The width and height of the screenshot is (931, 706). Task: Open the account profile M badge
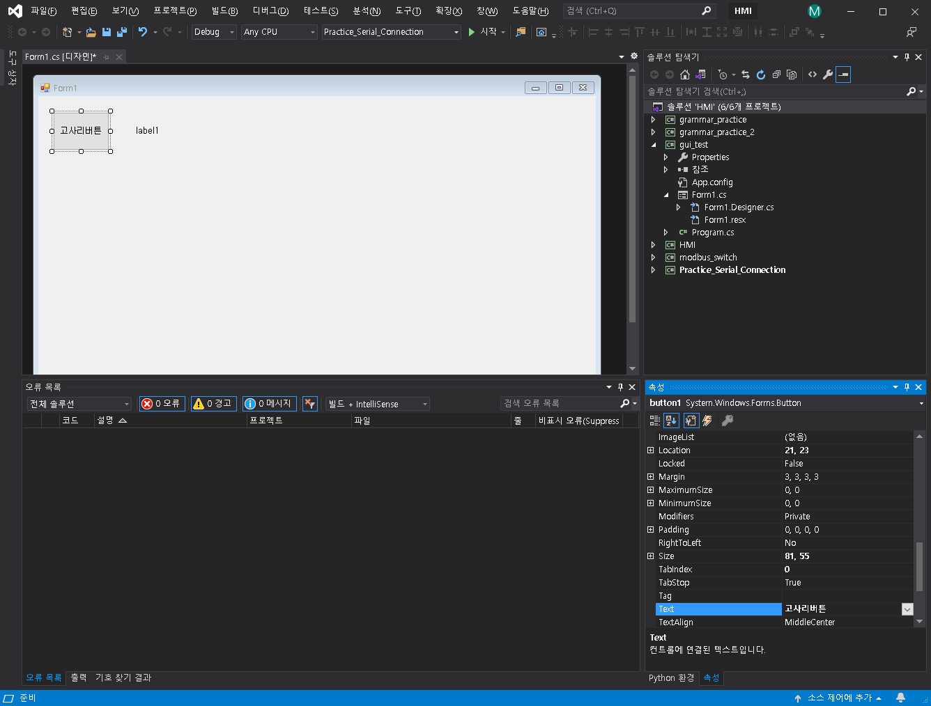pyautogui.click(x=814, y=11)
